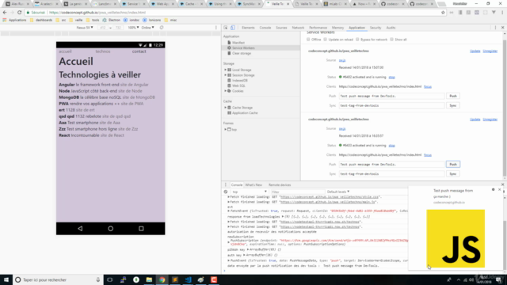Expand the Cache Storage tree node
The width and height of the screenshot is (507, 285).
point(225,108)
